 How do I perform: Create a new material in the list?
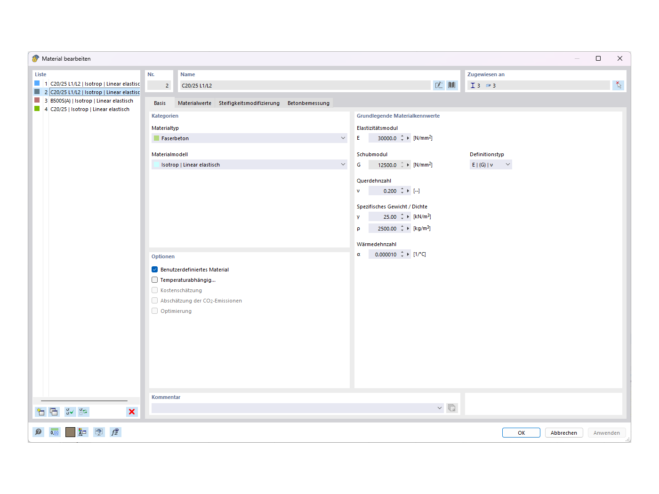40,412
